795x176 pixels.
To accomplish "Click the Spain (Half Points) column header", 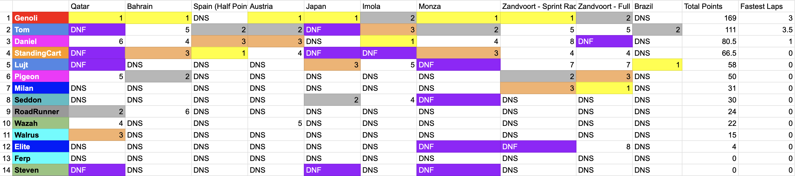I will pyautogui.click(x=219, y=6).
